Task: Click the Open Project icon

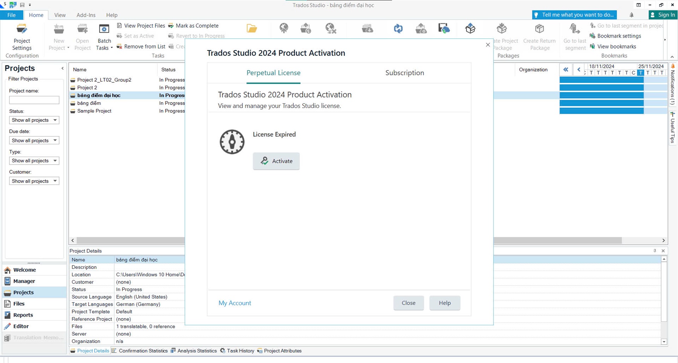Action: [x=82, y=29]
